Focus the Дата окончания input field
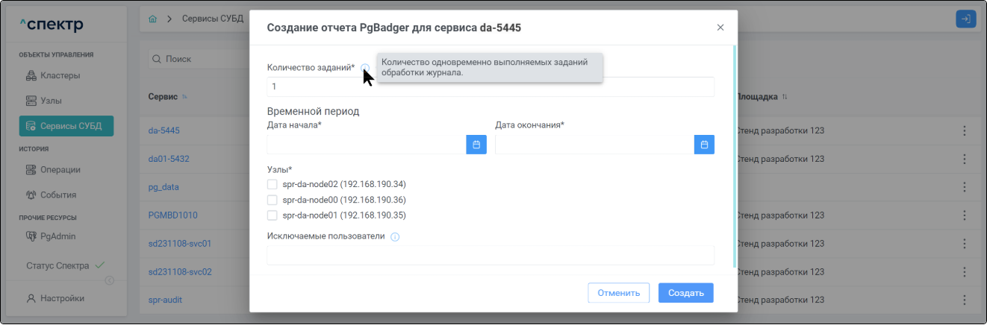The width and height of the screenshot is (987, 325). pos(594,144)
